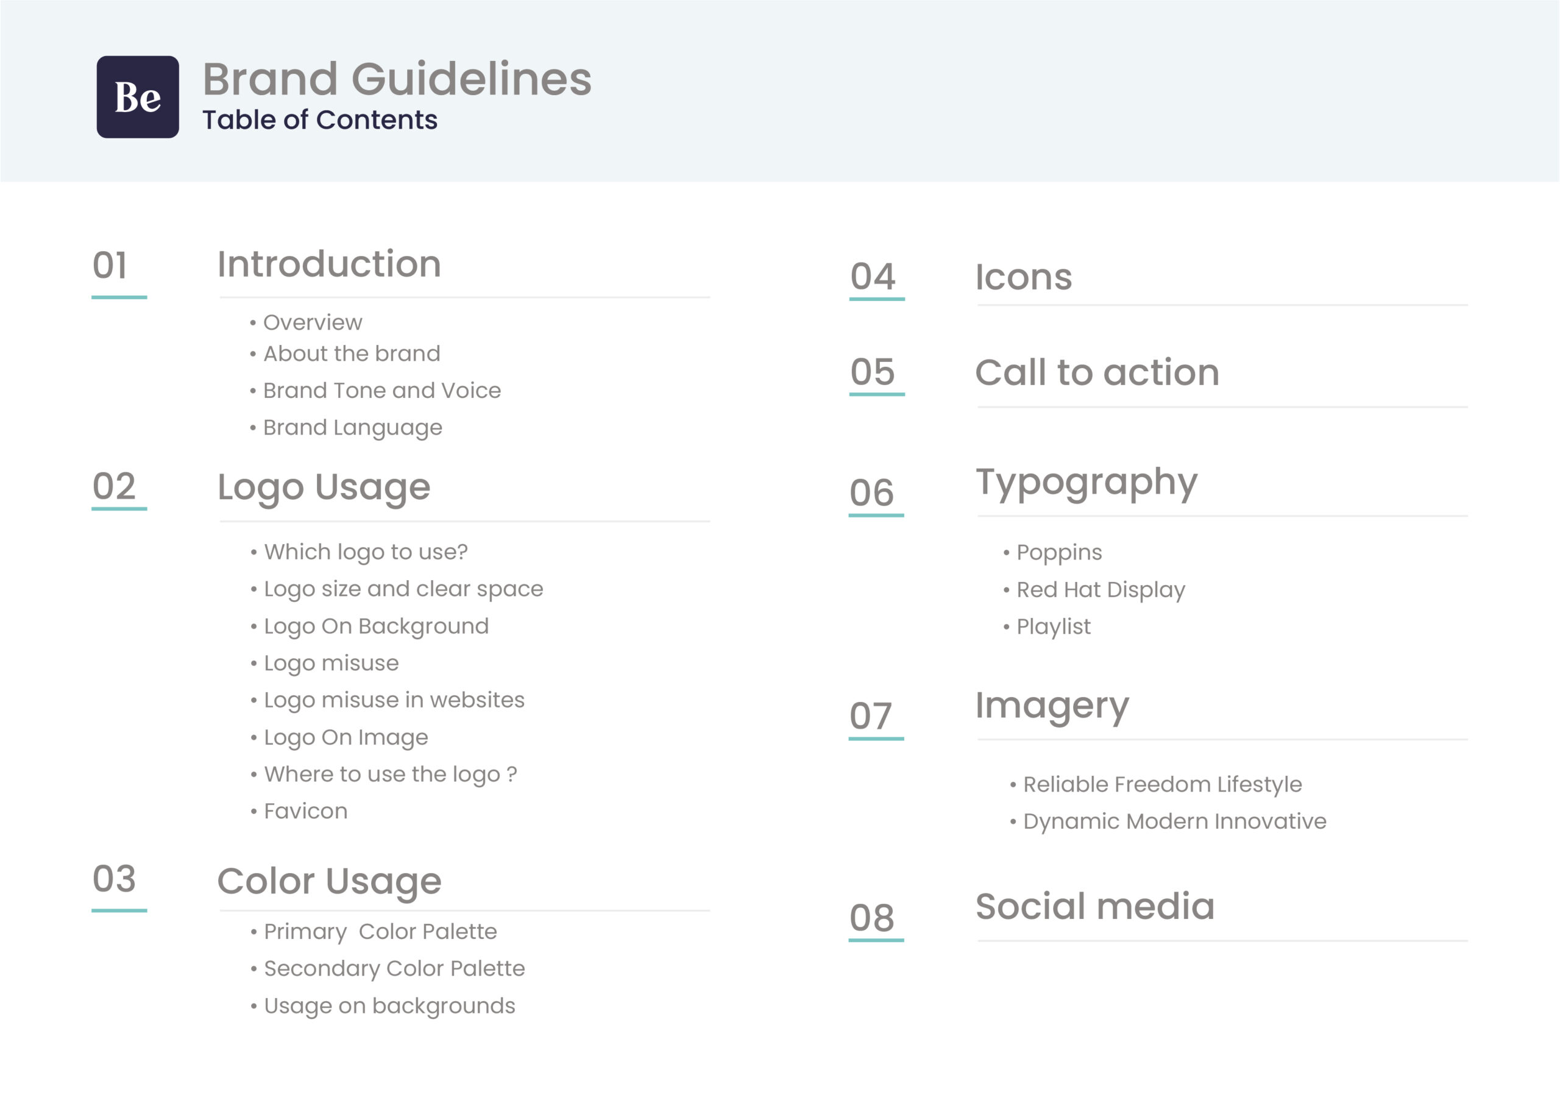Image resolution: width=1560 pixels, height=1103 pixels.
Task: Go to the Logo Usage section
Action: point(324,486)
